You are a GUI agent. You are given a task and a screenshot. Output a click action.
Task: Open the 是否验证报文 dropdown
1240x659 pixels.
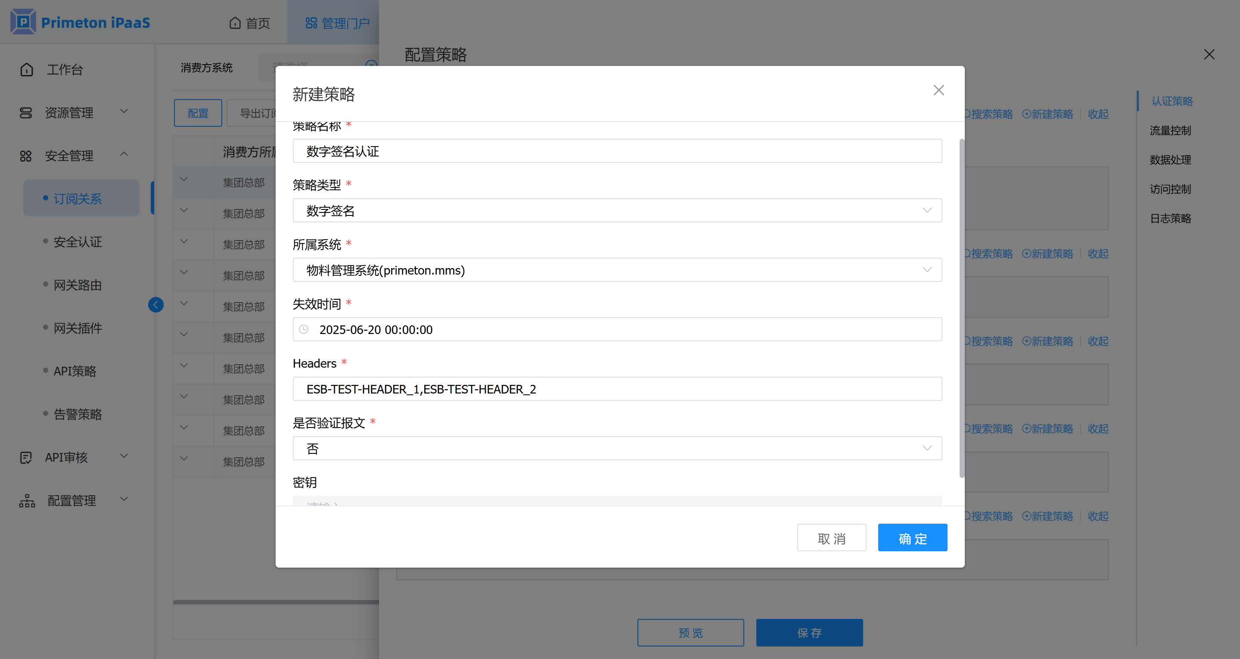click(617, 449)
